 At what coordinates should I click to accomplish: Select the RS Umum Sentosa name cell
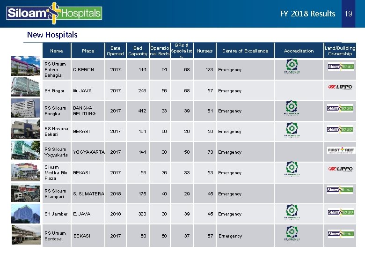click(x=57, y=236)
